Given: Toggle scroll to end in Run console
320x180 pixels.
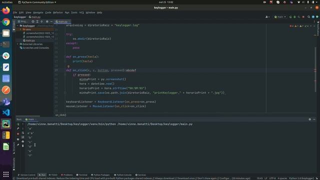Looking at the screenshot, I should (23, 137).
